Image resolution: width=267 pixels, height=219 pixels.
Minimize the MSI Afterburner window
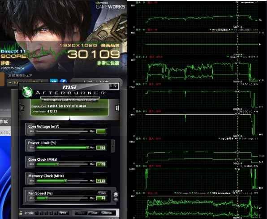111,86
